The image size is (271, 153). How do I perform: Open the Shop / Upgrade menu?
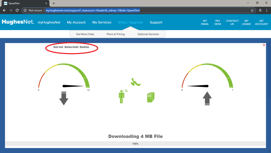click(x=130, y=22)
